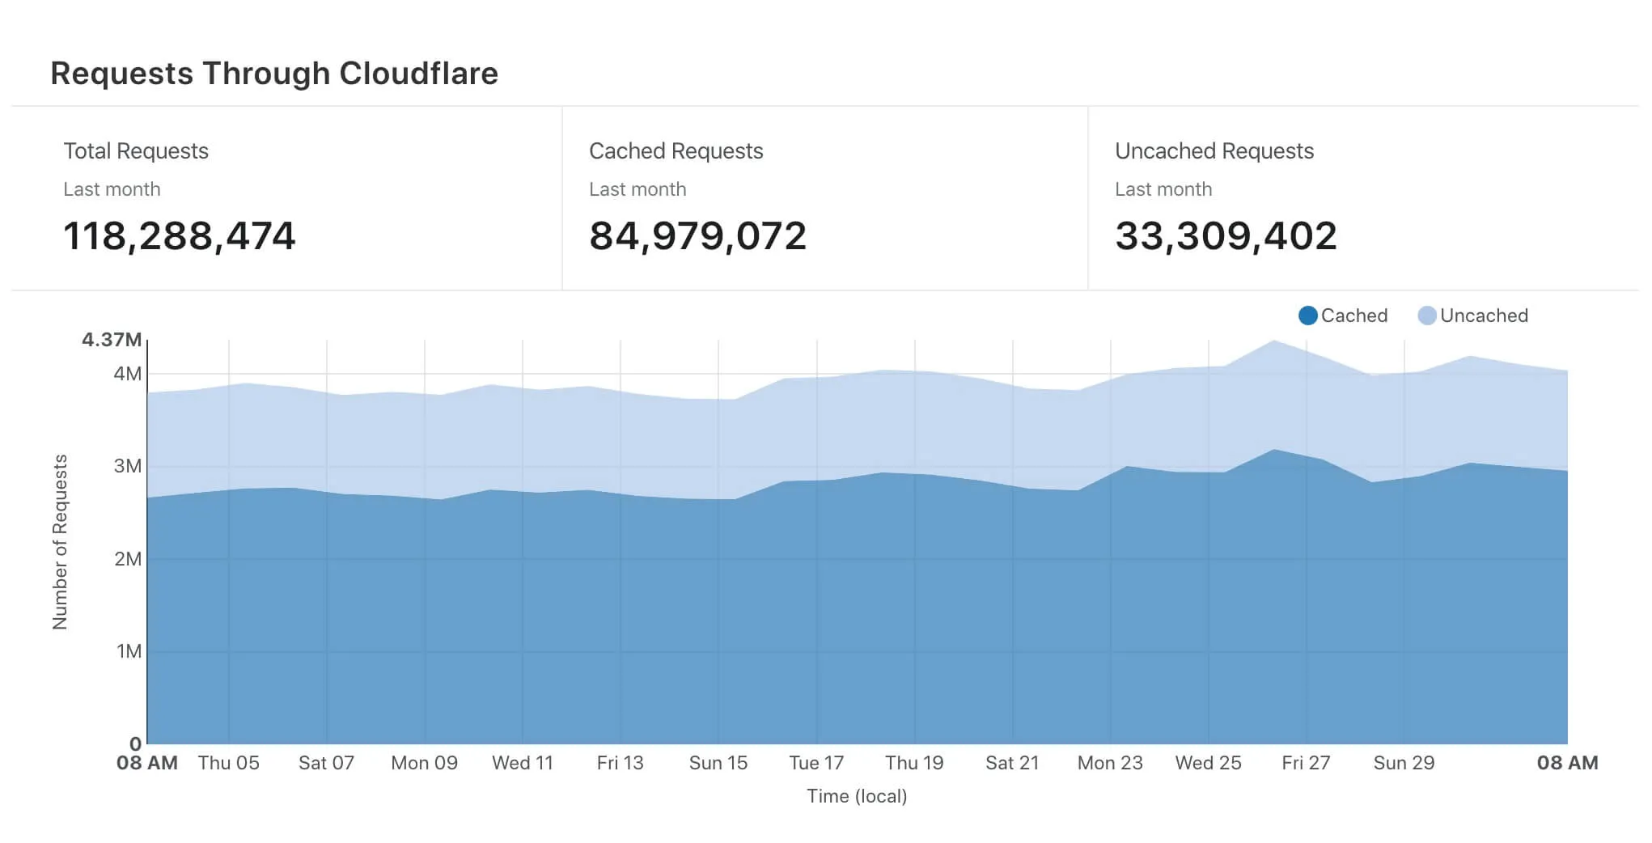
Task: Click the Mon 09 axis label
Action: [424, 763]
